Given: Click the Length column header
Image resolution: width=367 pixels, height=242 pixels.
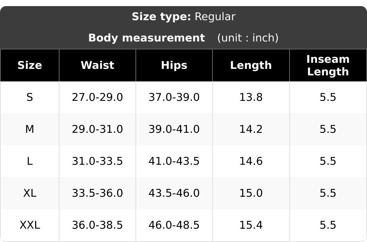Looking at the screenshot, I should [x=251, y=65].
